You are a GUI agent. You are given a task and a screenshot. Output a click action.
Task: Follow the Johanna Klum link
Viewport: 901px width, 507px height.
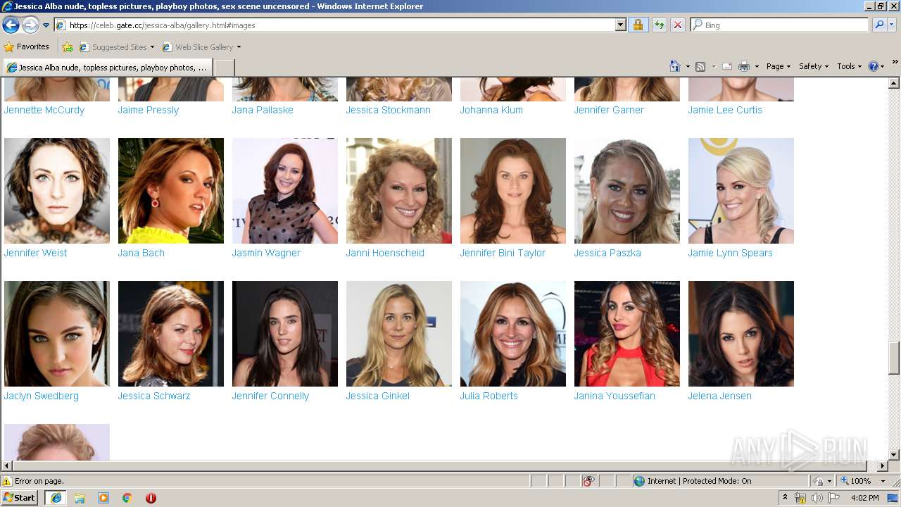491,110
